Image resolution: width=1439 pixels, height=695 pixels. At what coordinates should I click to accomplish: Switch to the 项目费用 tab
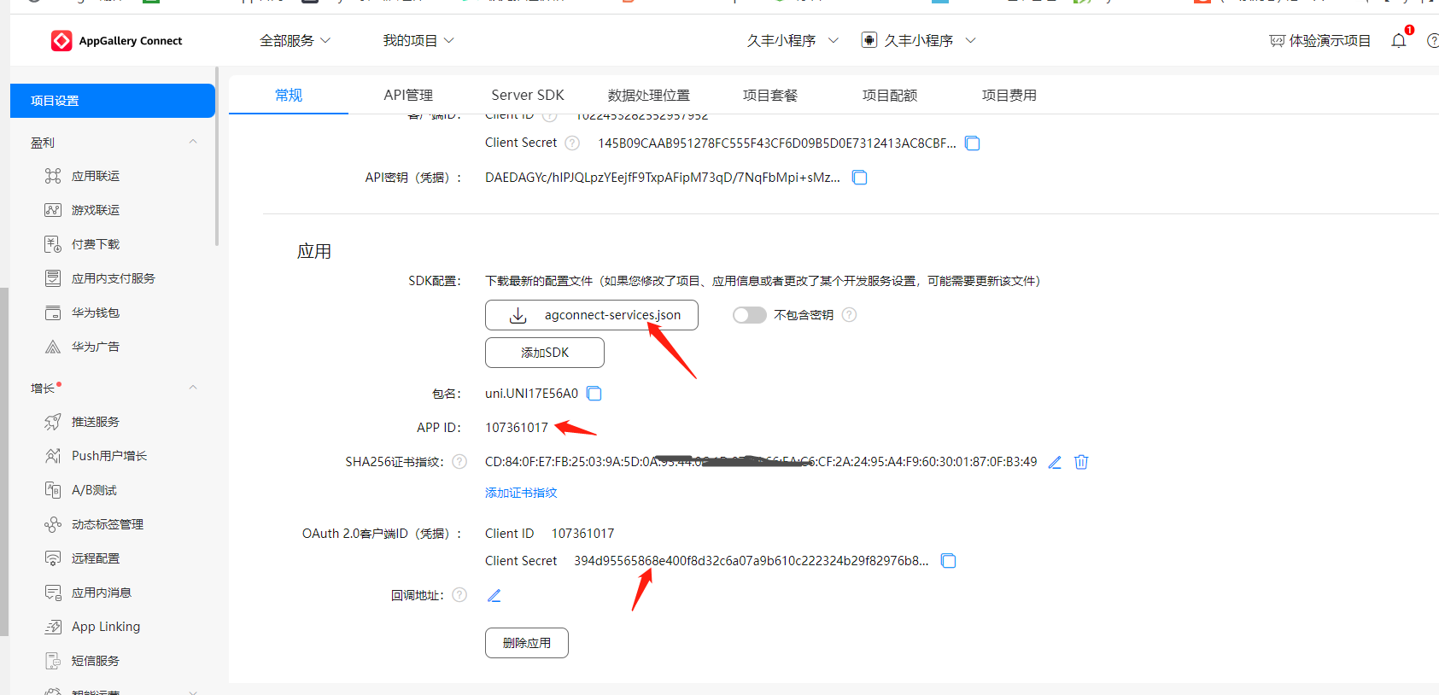(1009, 95)
